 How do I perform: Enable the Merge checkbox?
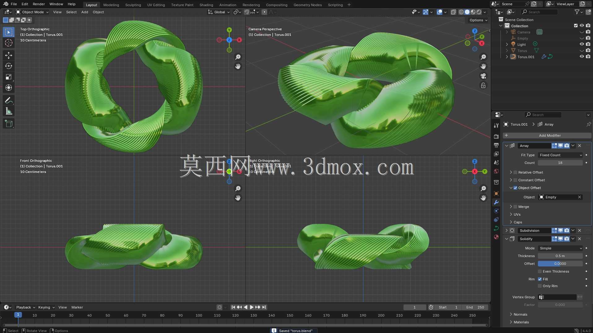pyautogui.click(x=515, y=207)
